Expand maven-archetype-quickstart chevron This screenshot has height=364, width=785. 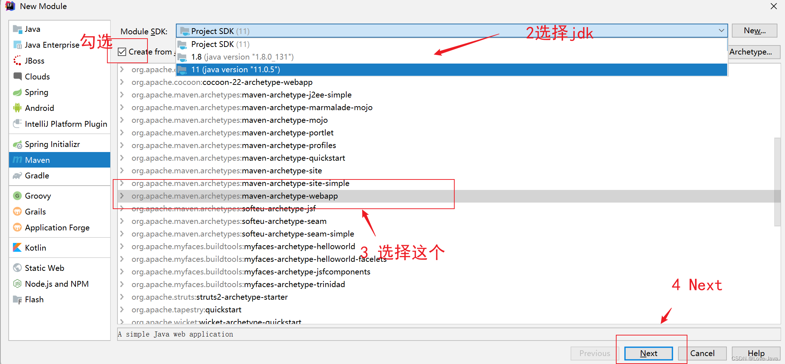(x=122, y=158)
